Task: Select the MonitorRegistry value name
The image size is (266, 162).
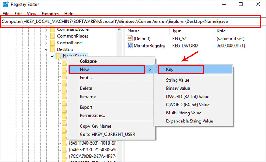Action: pyautogui.click(x=149, y=46)
